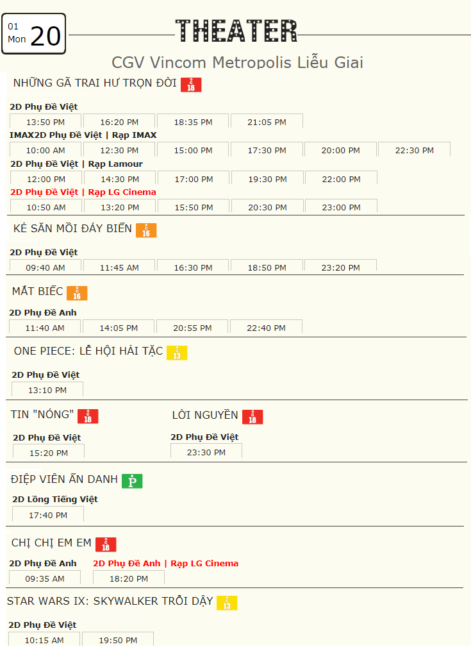Image resolution: width=471 pixels, height=649 pixels.
Task: Click the yellow 13+ badge for ONE PIECE
Action: pos(177,353)
